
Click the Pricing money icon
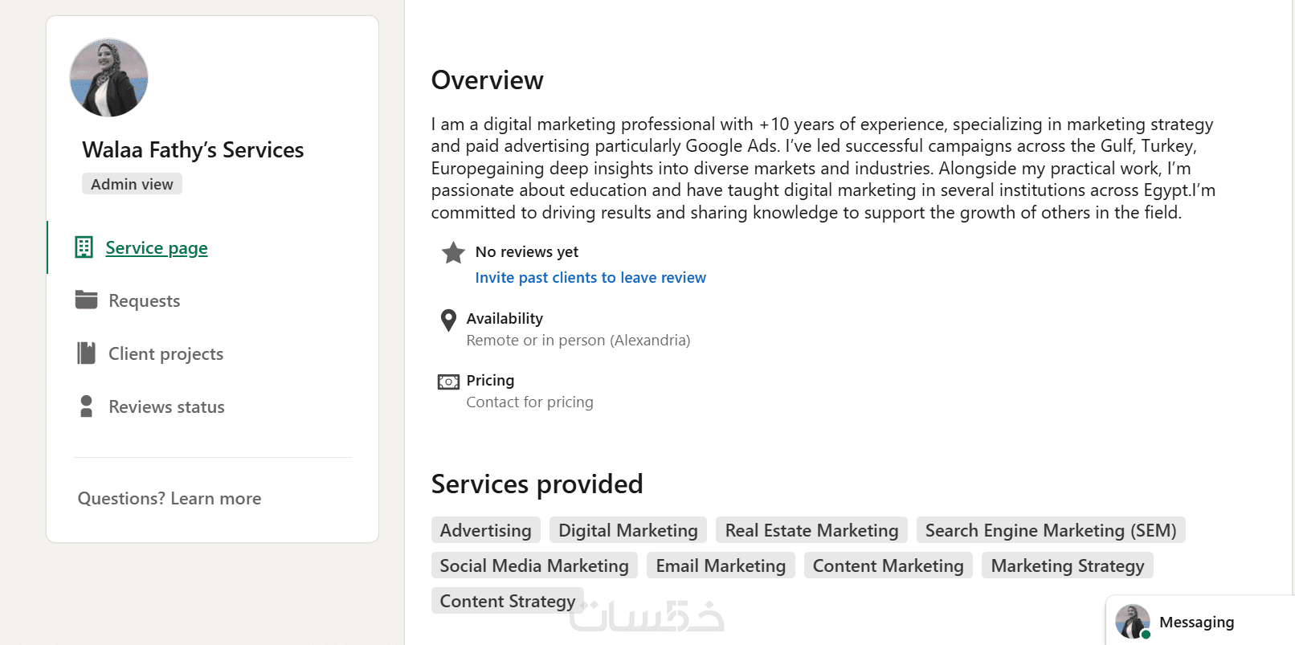coord(448,382)
